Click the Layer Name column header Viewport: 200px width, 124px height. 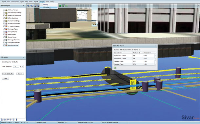(x=123, y=53)
